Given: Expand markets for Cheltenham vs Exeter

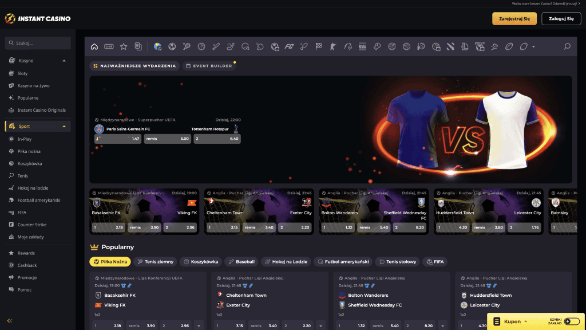Looking at the screenshot, I should click(x=320, y=325).
